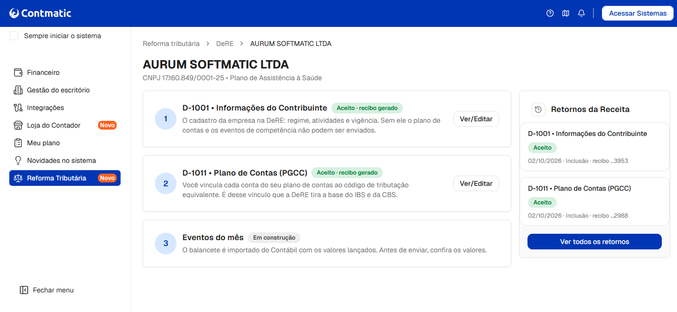
Task: Click AURUM SOFTMATIC LTDA breadcrumb
Action: [x=291, y=44]
